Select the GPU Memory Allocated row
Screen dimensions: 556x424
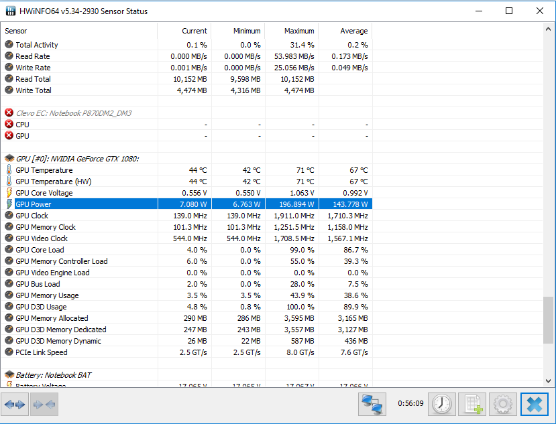(186, 318)
